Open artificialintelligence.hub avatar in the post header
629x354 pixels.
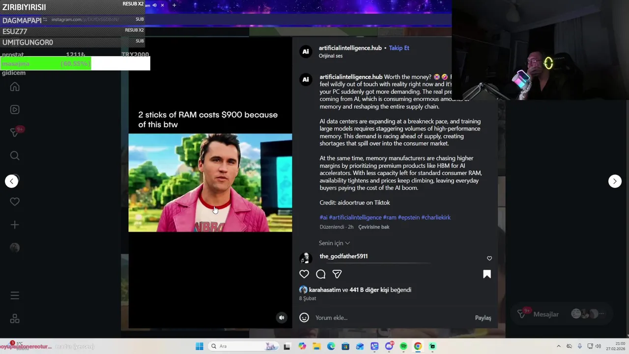click(306, 51)
